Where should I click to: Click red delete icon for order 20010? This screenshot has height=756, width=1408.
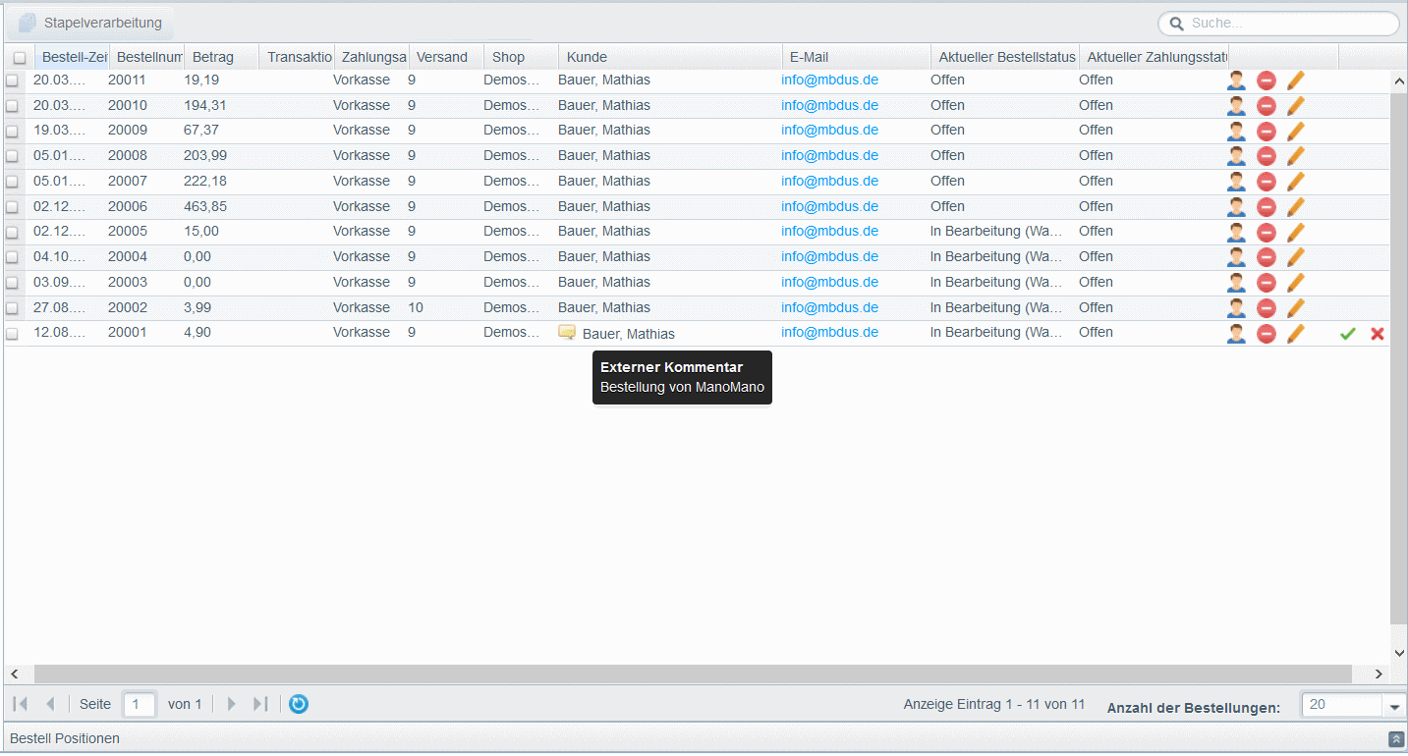(x=1267, y=106)
